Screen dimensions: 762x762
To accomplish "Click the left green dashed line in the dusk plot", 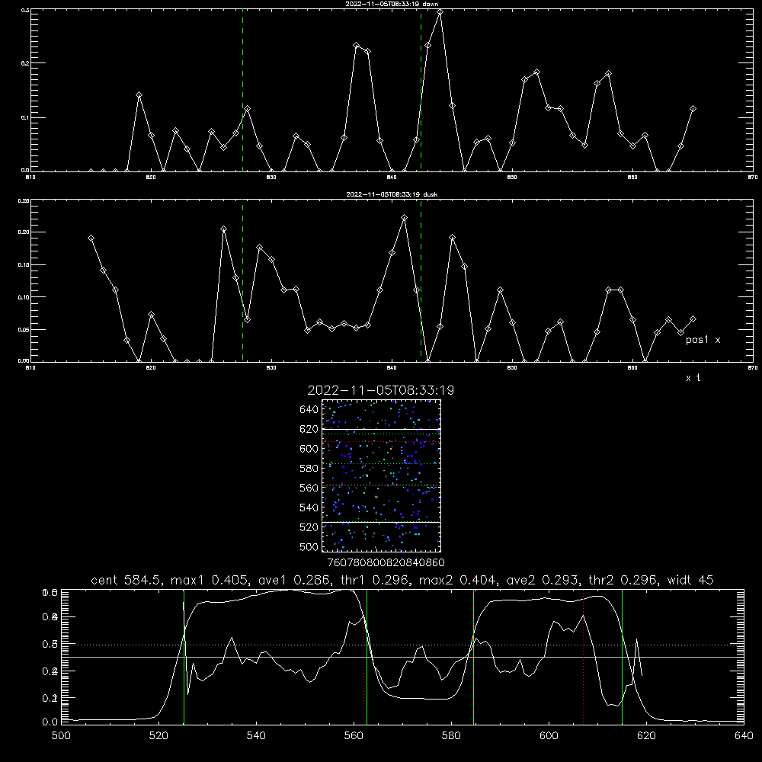I will 242,281.
